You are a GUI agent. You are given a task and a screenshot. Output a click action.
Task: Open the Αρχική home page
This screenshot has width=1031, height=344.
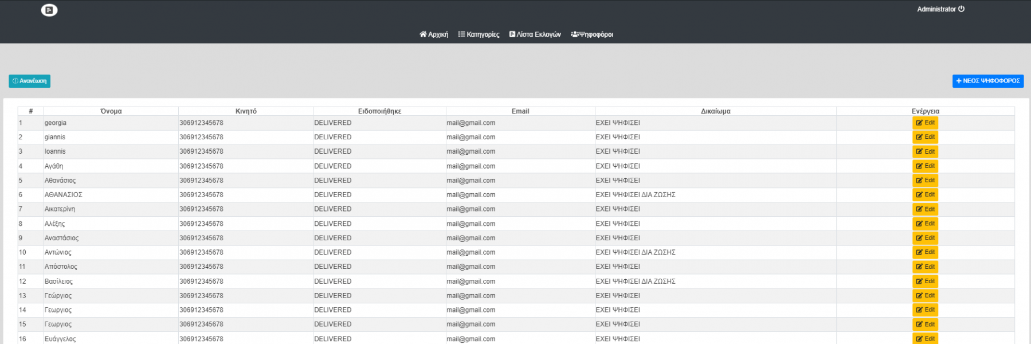pyautogui.click(x=434, y=34)
